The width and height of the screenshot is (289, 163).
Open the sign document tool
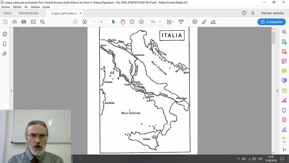[x=213, y=22]
